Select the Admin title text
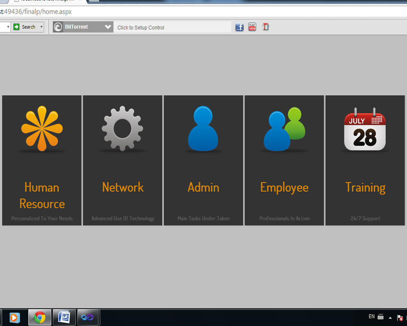 click(203, 187)
